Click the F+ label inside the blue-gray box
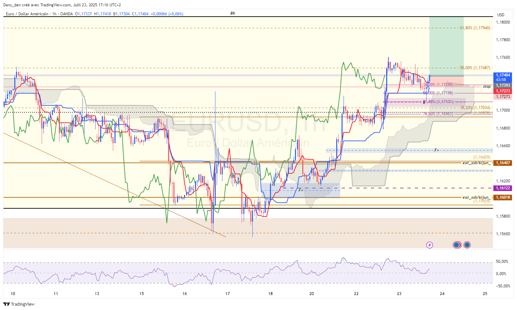This screenshot has width=517, height=310. 301,190
